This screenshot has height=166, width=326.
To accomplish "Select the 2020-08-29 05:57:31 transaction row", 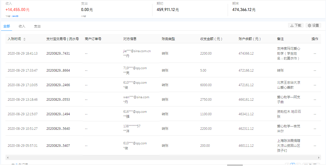I will [x=23, y=146].
